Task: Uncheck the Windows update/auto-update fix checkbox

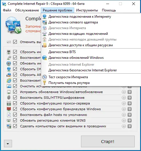Action: (x=15, y=92)
